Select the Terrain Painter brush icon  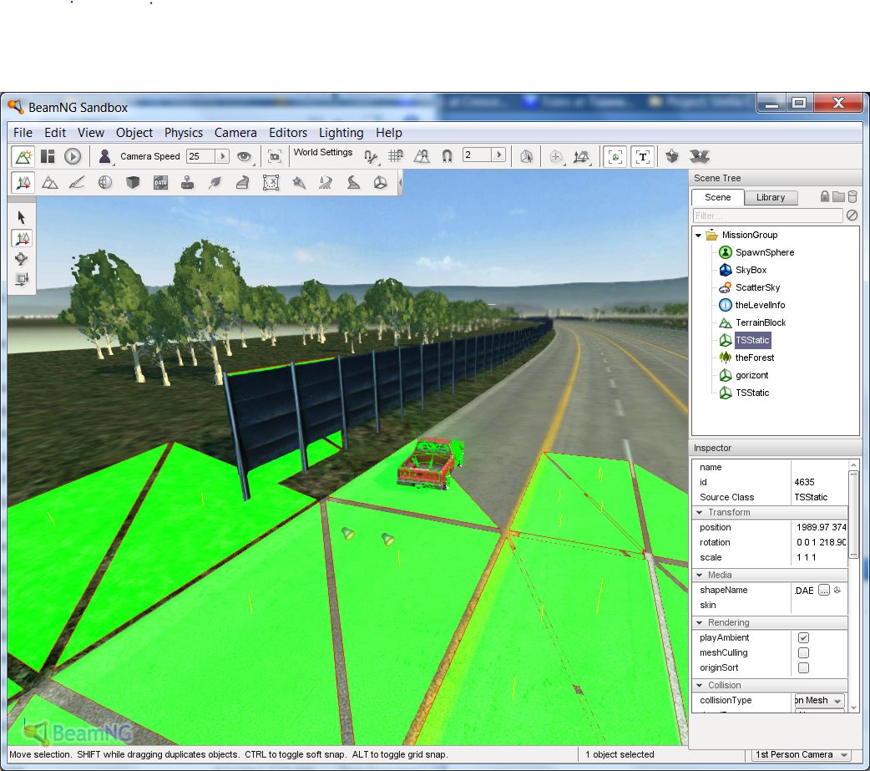(77, 183)
